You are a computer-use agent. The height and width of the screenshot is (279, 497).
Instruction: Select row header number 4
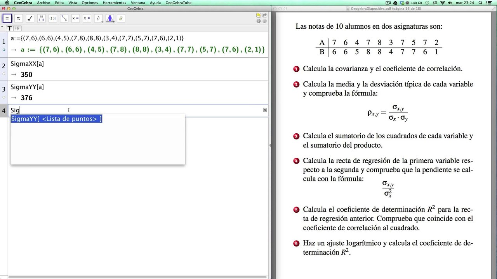point(4,110)
